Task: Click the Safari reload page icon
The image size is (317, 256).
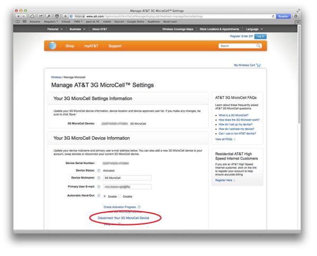Action: click(x=273, y=16)
